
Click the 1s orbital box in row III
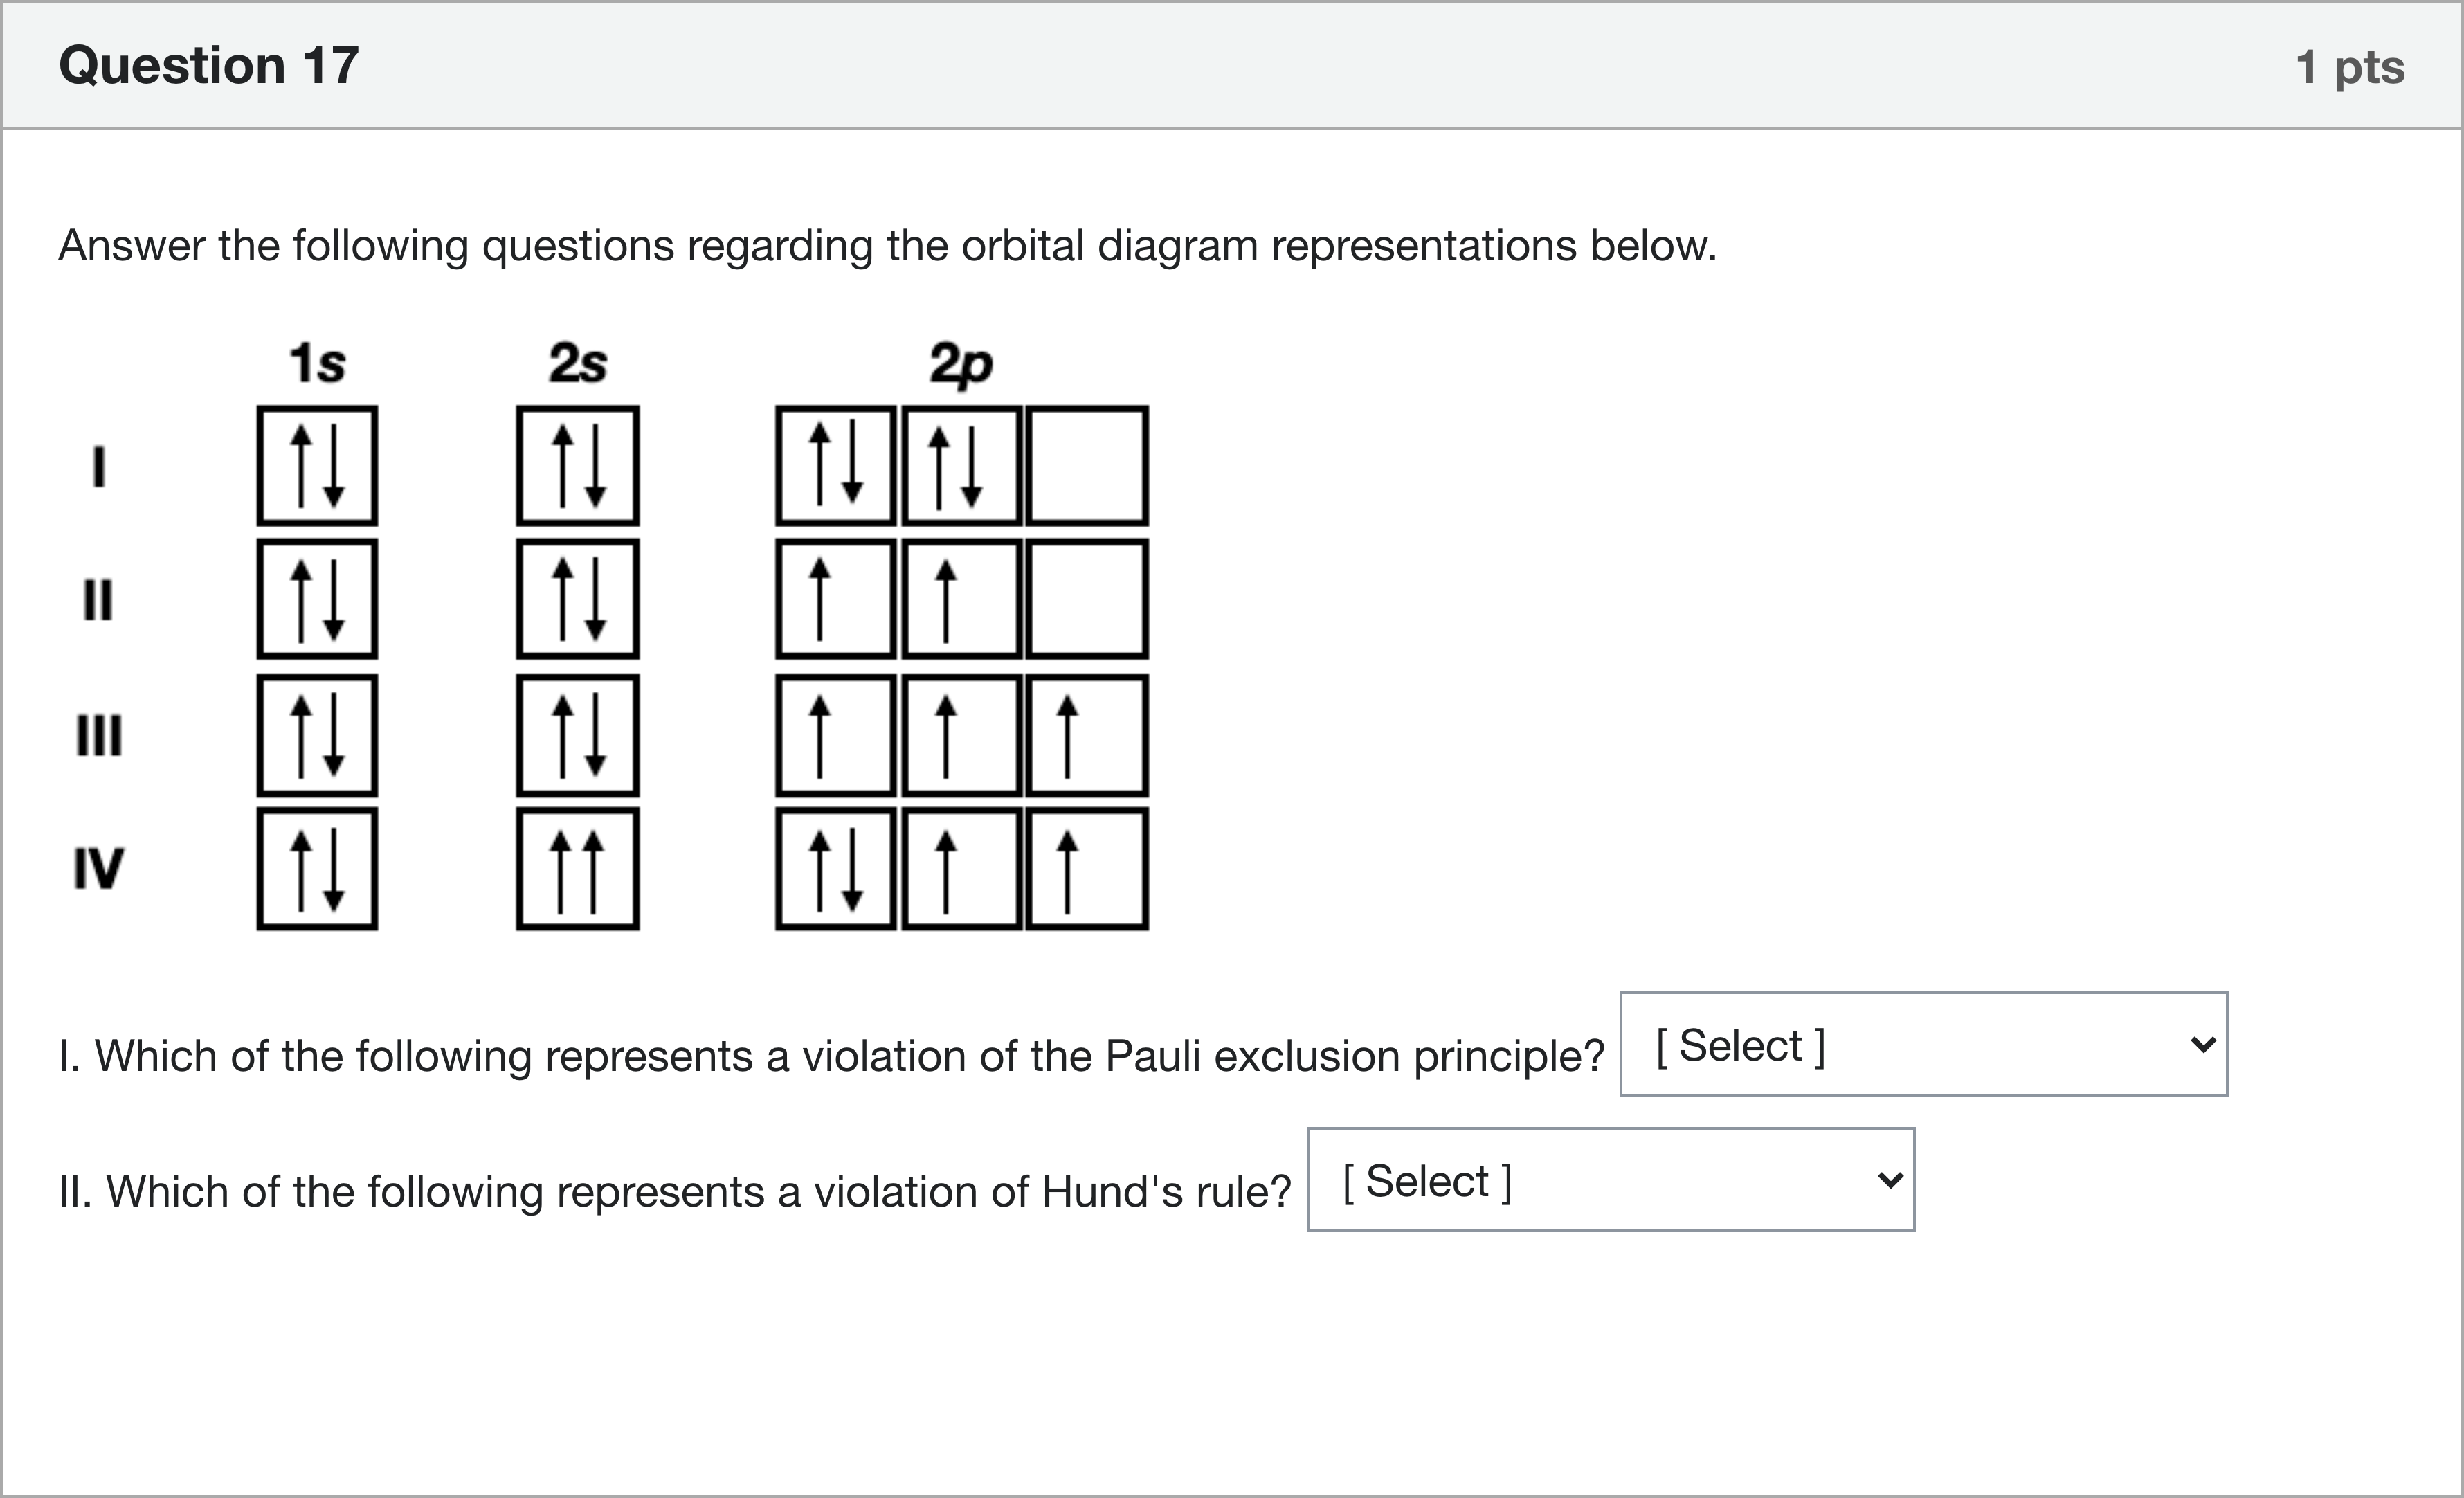pos(317,735)
